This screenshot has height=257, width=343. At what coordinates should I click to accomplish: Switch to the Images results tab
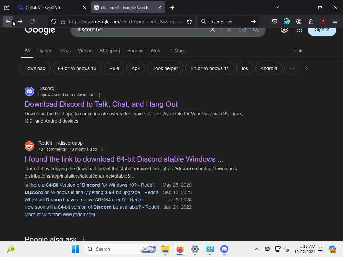tap(45, 51)
